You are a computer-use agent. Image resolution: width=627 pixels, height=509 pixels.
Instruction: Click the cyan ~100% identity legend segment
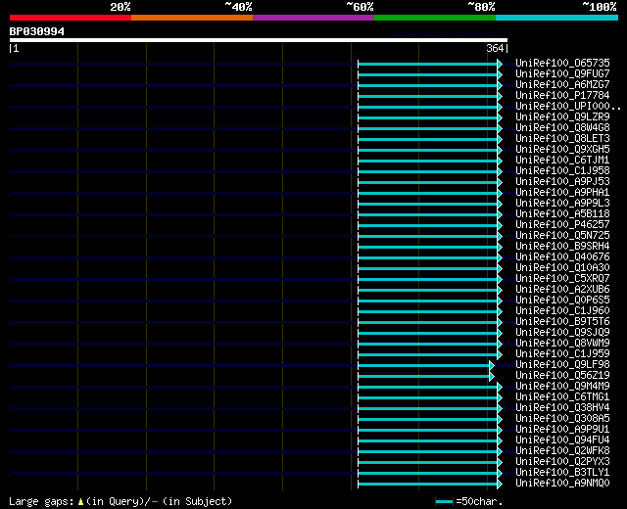[x=557, y=18]
